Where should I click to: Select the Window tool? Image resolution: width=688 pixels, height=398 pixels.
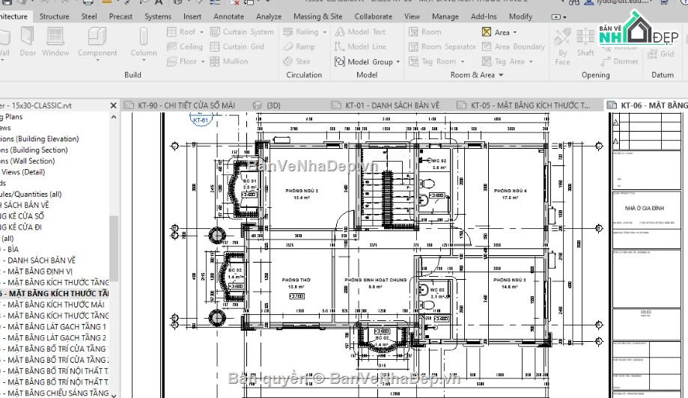tap(55, 42)
